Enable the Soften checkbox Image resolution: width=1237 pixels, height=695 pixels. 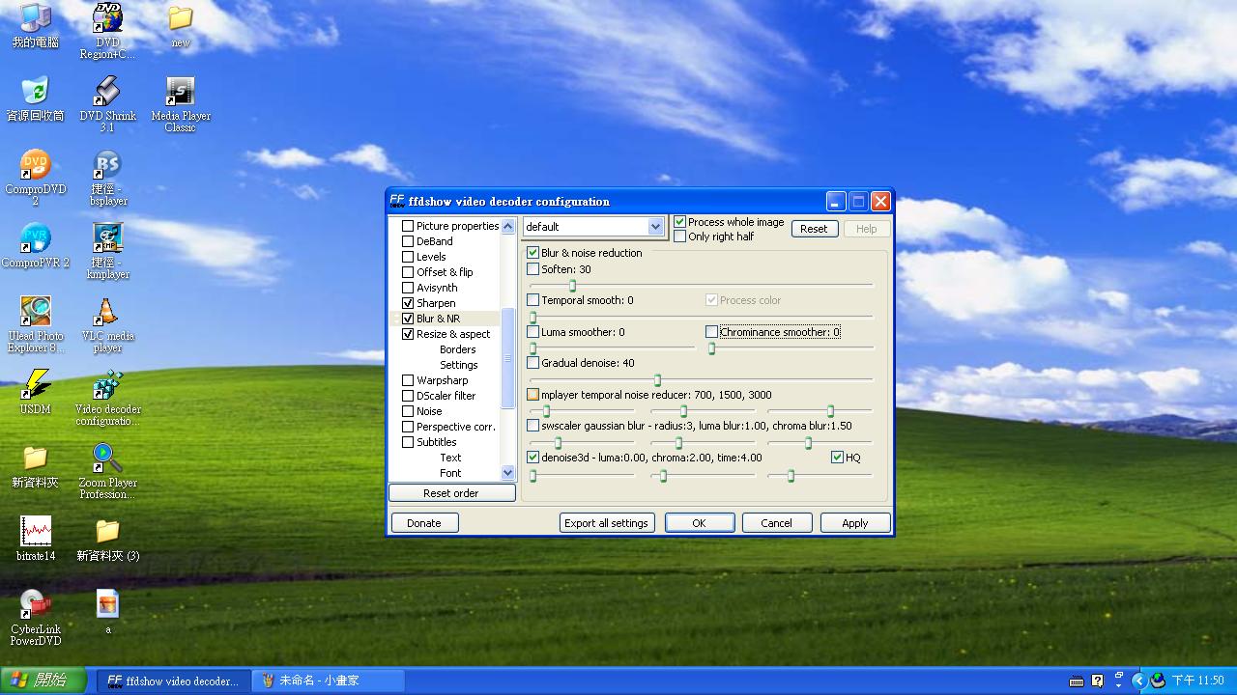click(x=533, y=269)
